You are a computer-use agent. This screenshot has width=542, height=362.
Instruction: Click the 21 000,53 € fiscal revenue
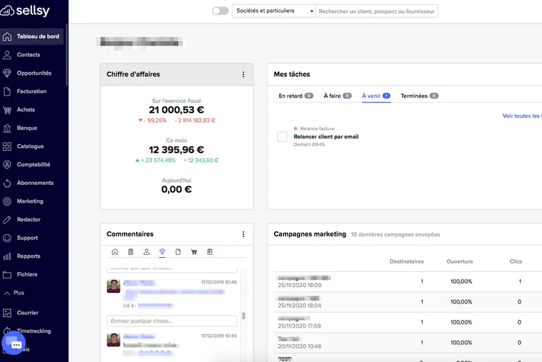(x=176, y=110)
